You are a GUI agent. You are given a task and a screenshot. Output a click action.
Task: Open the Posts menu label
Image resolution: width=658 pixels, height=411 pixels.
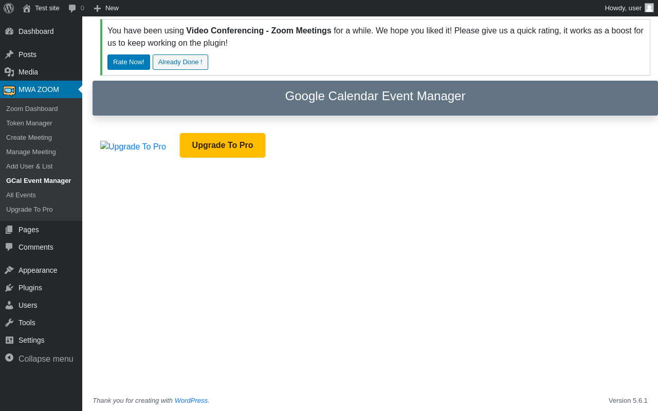27,54
